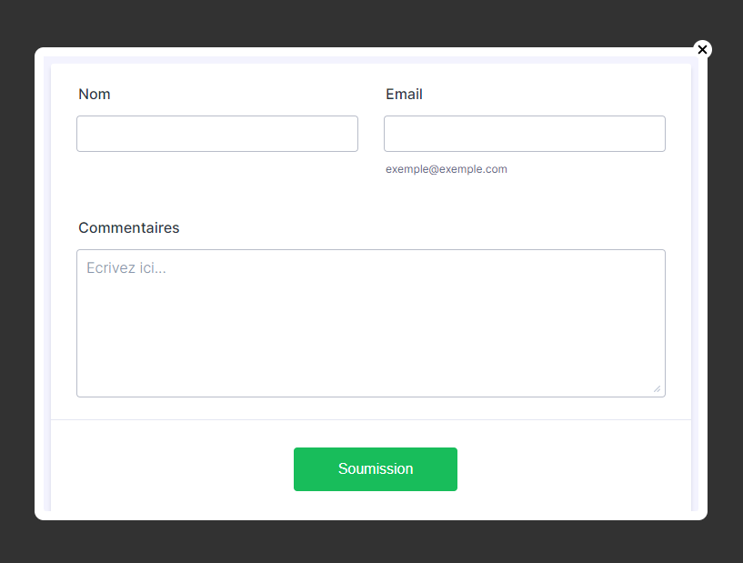Click the exemple@exemple.com hint text
The width and height of the screenshot is (743, 563).
tap(447, 169)
